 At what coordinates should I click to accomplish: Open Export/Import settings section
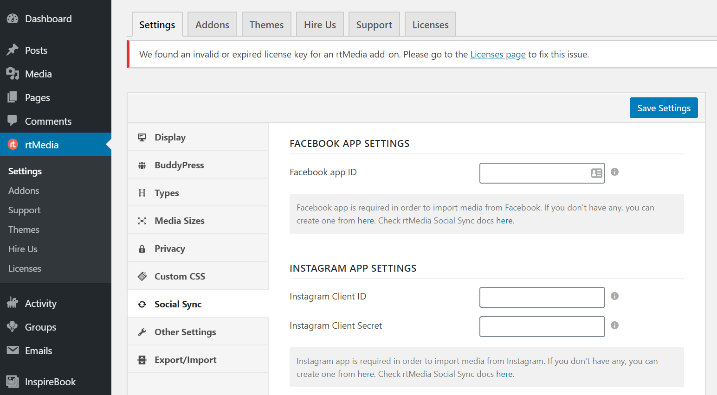[198, 359]
